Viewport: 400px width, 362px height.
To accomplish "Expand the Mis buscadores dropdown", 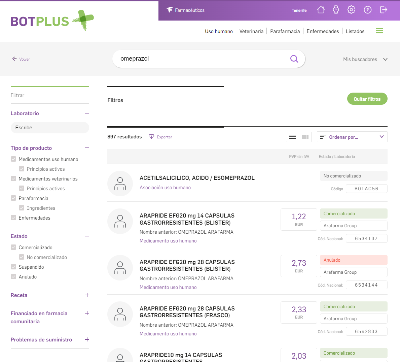I will [365, 59].
